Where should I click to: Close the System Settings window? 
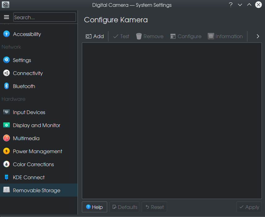259,5
